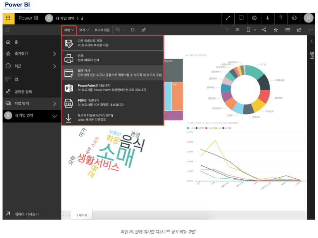Collapse the filters pane arrow
This screenshot has height=238, width=318.
coord(311,41)
